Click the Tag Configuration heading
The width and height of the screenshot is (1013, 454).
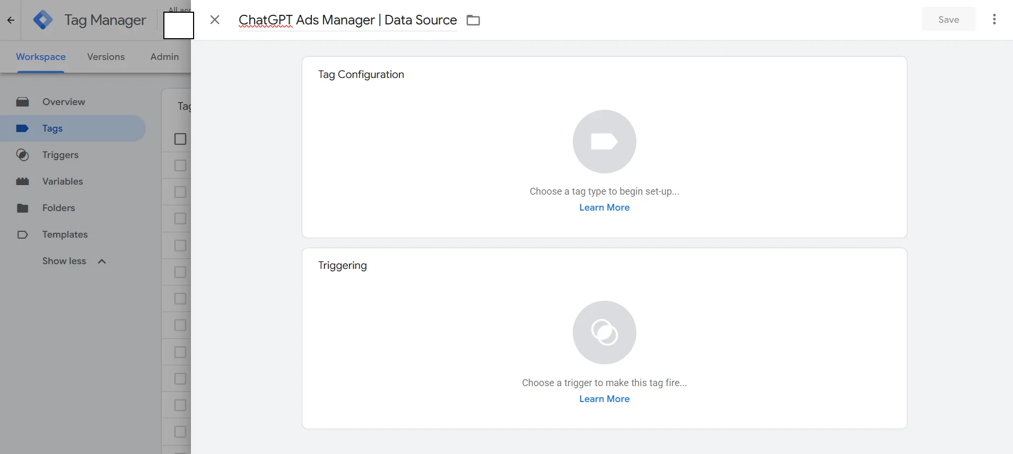coord(361,75)
